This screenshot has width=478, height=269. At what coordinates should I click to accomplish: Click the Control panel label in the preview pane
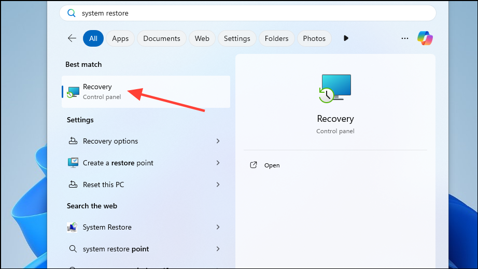[x=335, y=131]
